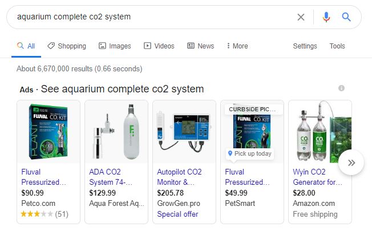The image size is (372, 231).
Task: Click the Wyin CO2 Generator product image
Action: pyautogui.click(x=320, y=132)
